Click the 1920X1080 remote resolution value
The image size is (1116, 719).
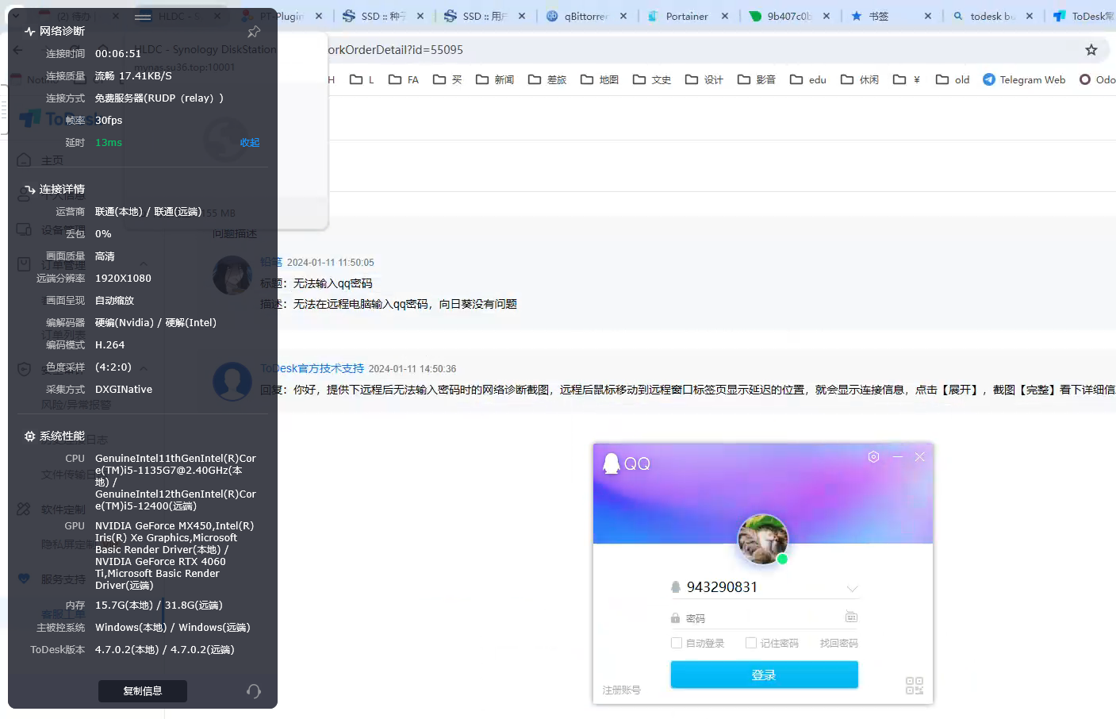[x=123, y=279]
